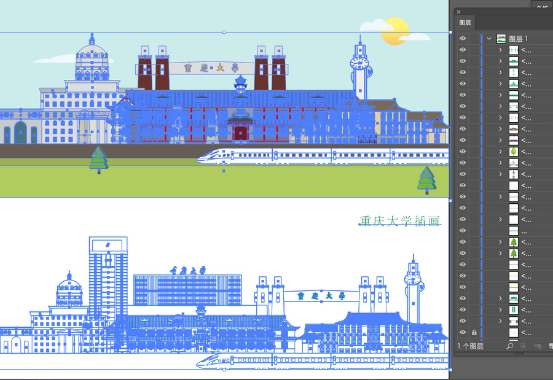Expand the gray clock tower sublayer
This screenshot has width=553, height=380.
500,174
